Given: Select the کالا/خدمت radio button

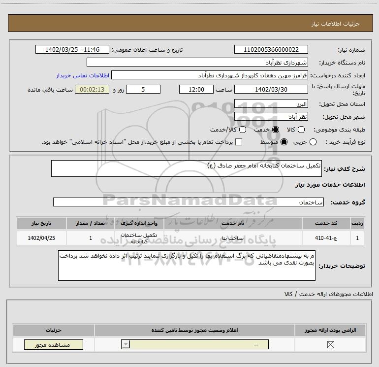Looking at the screenshot, I should 243,130.
